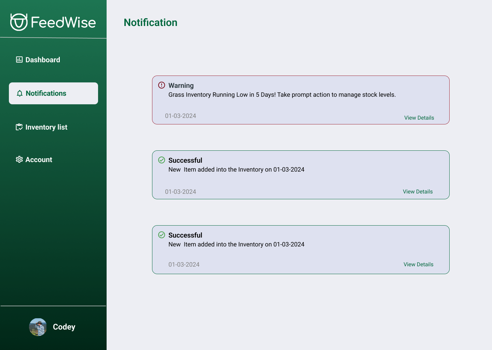
Task: Click the Notification page heading
Action: click(x=151, y=23)
